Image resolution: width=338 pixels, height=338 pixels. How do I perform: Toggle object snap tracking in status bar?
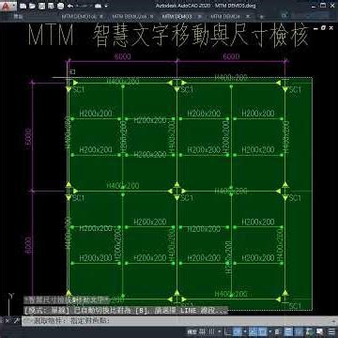click(253, 332)
